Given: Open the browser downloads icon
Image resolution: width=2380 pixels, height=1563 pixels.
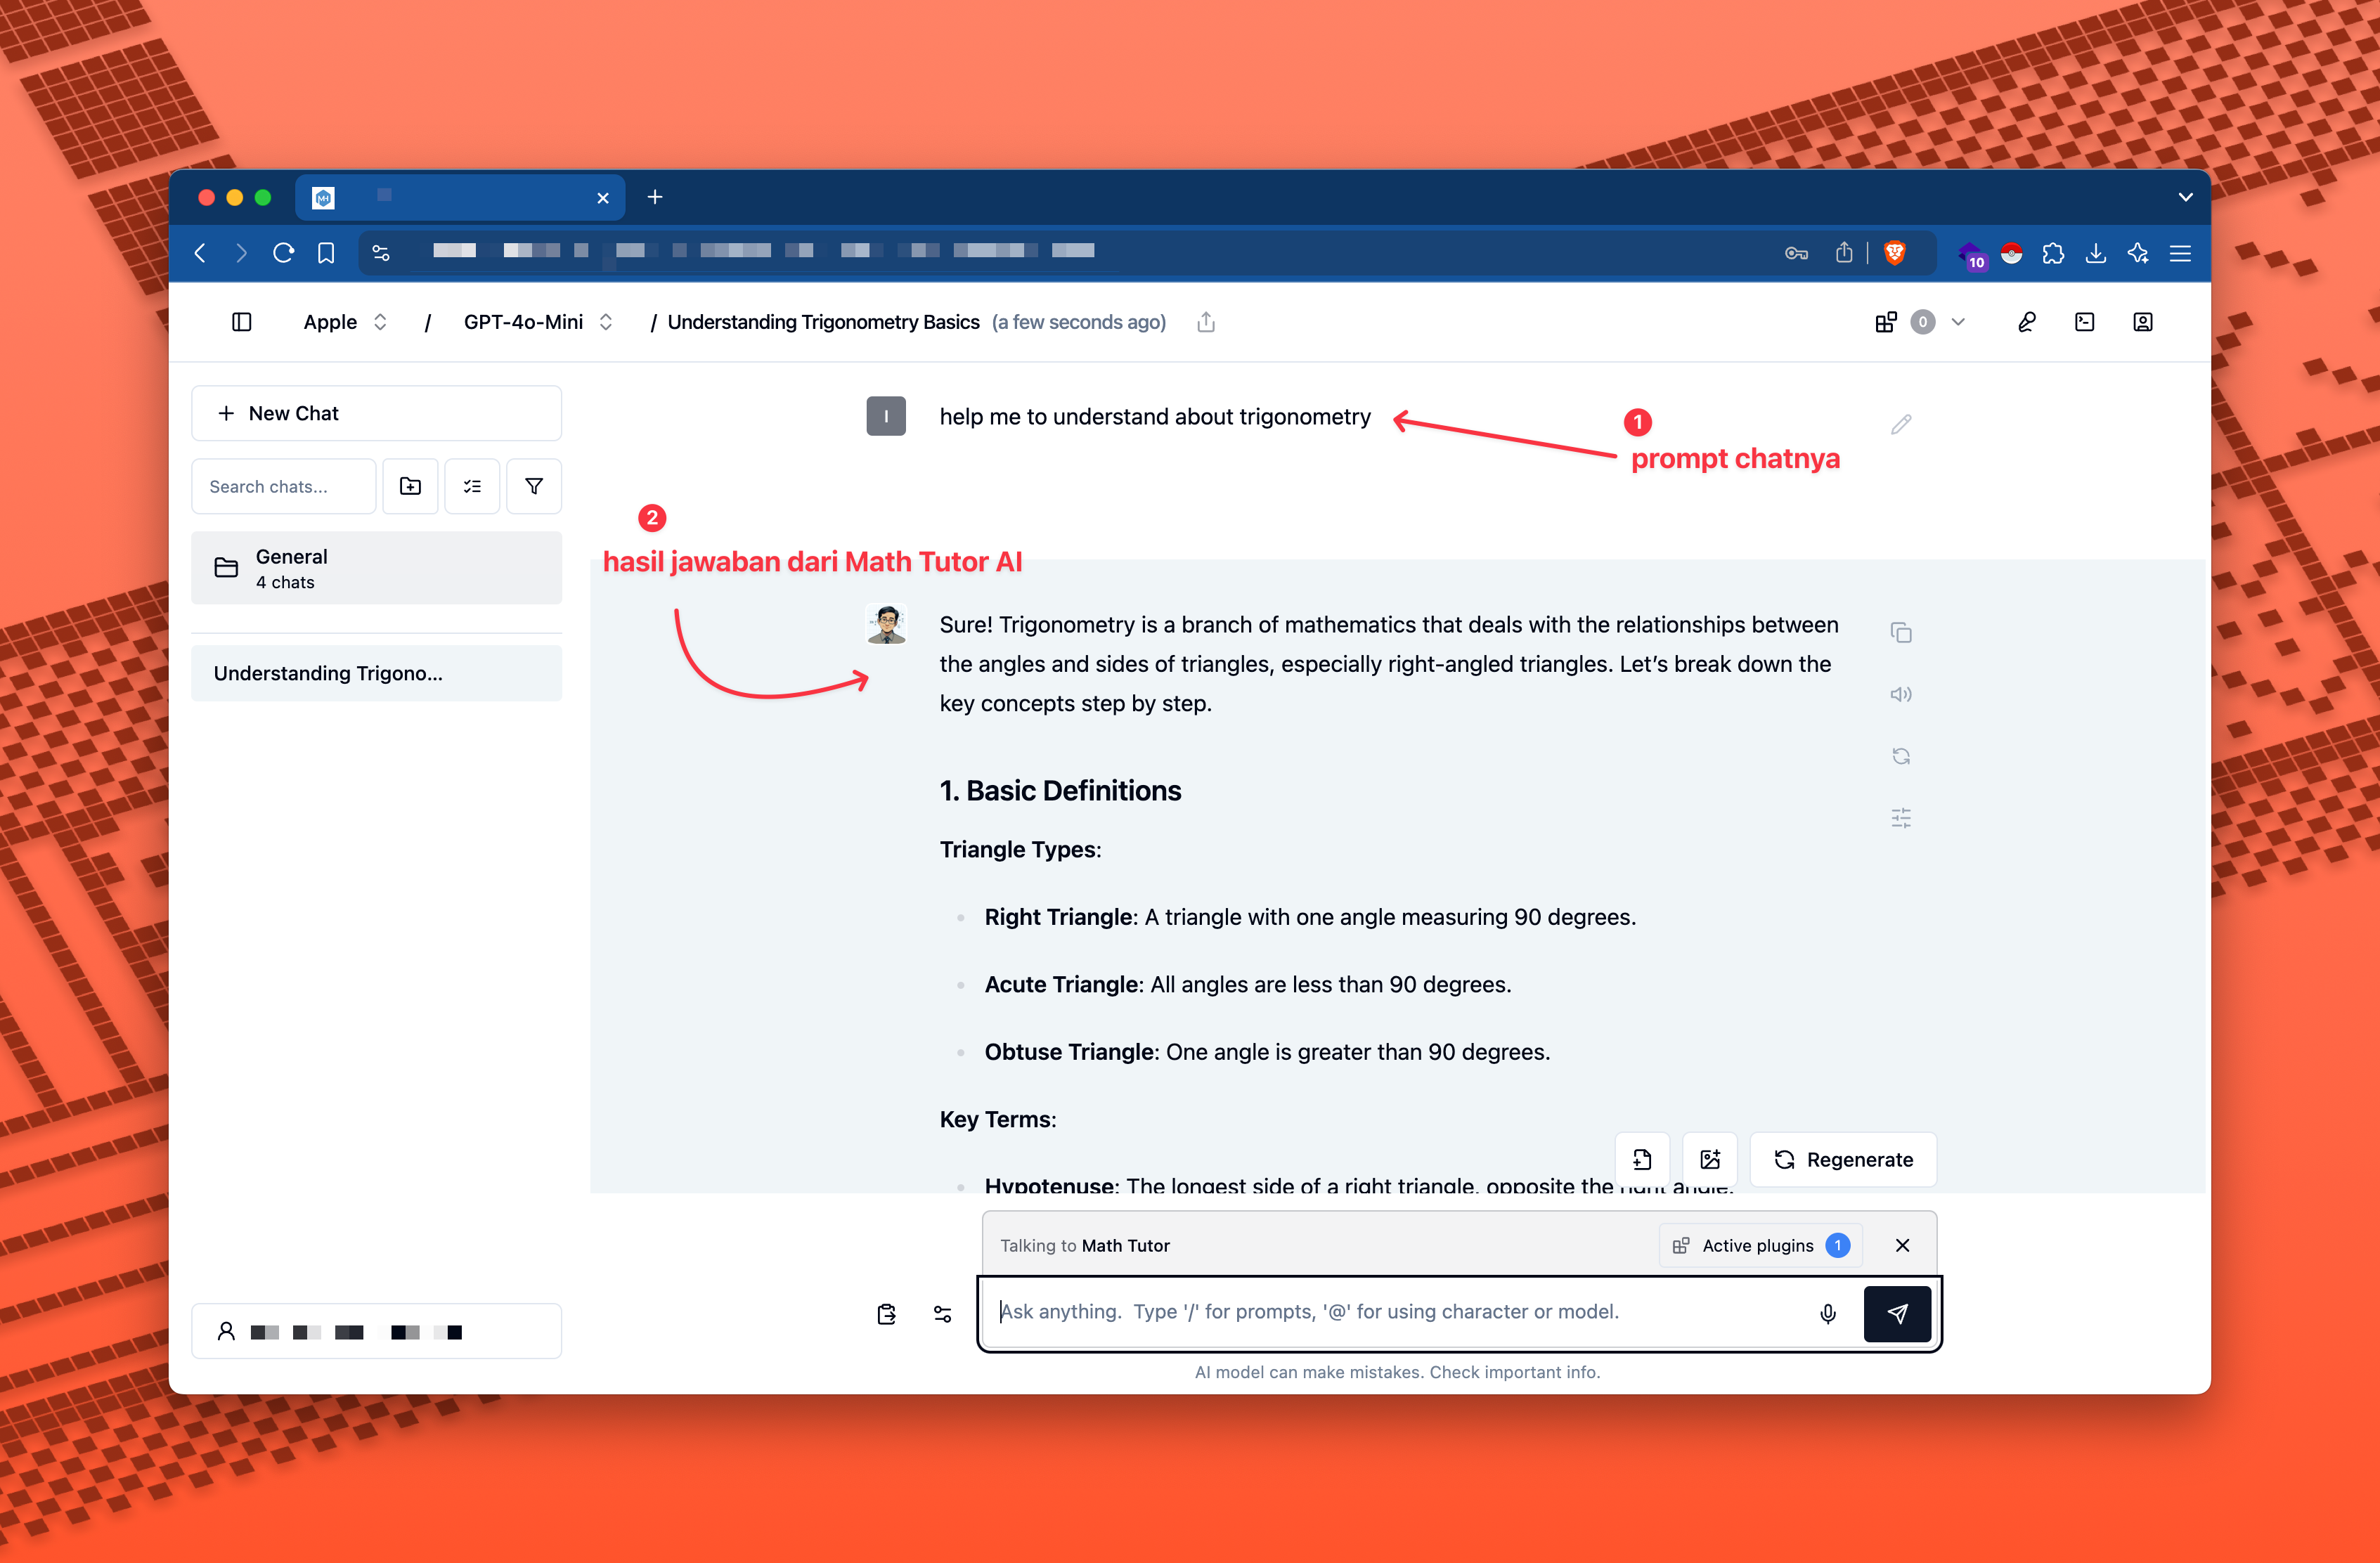Looking at the screenshot, I should tap(2095, 253).
